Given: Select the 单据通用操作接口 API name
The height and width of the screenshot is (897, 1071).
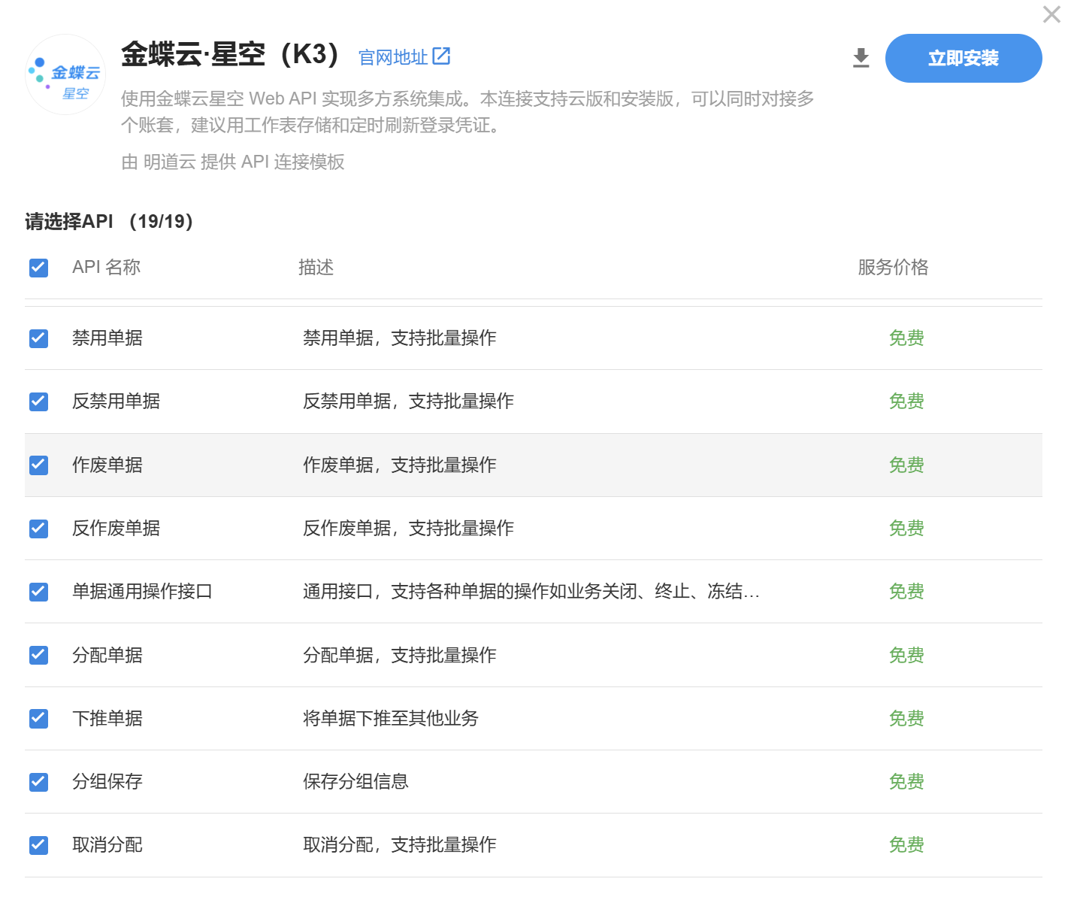Looking at the screenshot, I should pos(142,592).
